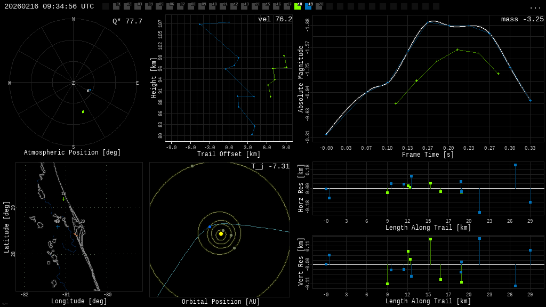Toggle station 20 box in top bar
546x307 pixels.
point(319,6)
